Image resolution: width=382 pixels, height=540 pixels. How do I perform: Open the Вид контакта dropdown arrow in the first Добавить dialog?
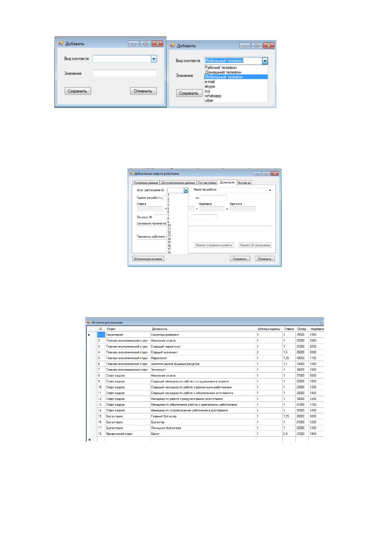(154, 59)
